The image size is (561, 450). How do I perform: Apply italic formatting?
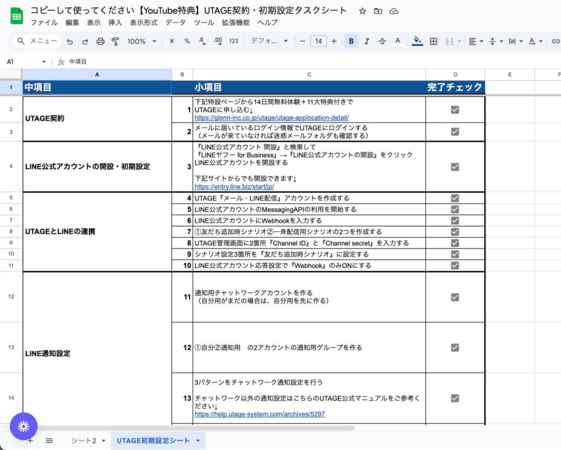click(x=367, y=41)
